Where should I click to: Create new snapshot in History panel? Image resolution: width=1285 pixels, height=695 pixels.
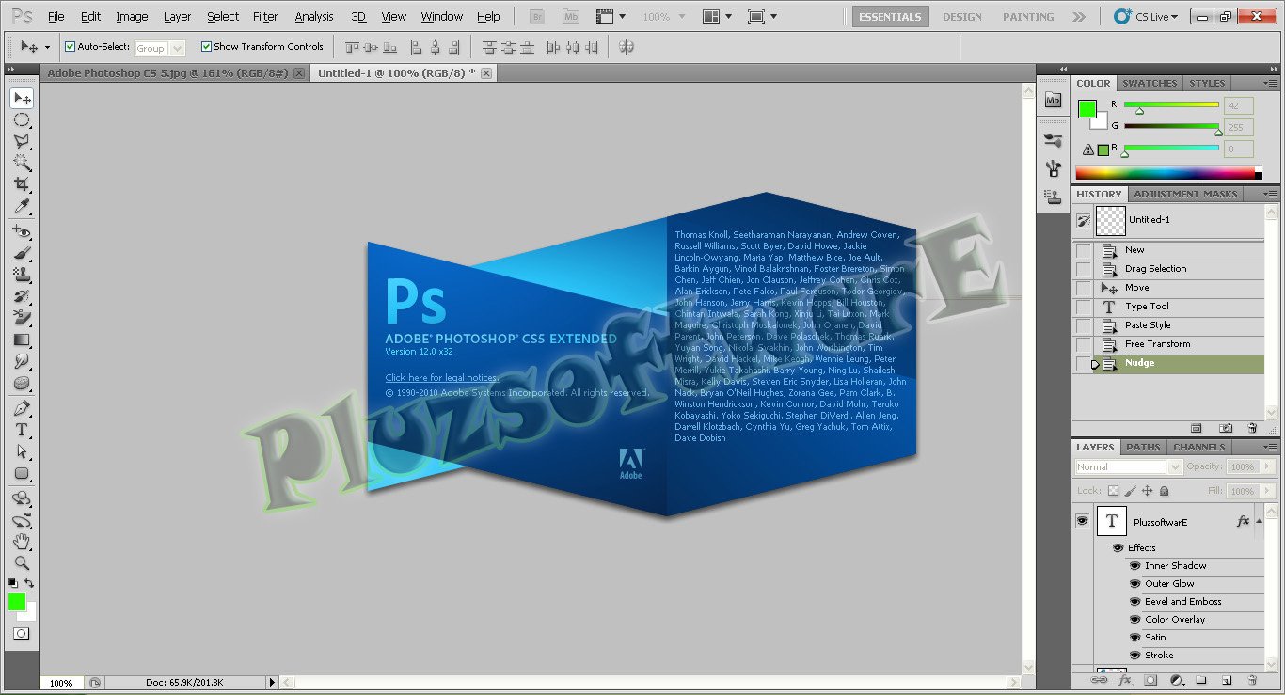click(x=1226, y=428)
